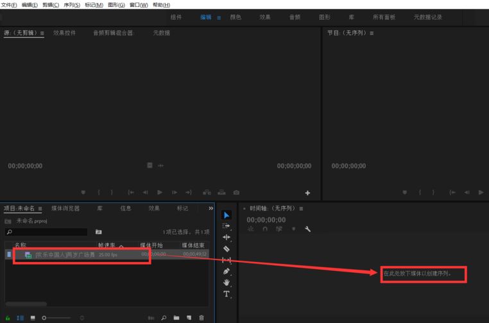
Task: Select the Slip tool
Action: 227,259
